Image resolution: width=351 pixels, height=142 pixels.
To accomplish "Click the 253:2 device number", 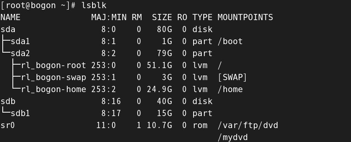I will click(104, 89).
